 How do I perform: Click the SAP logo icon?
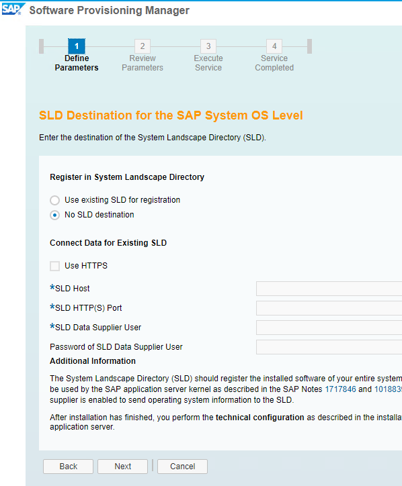click(x=13, y=9)
